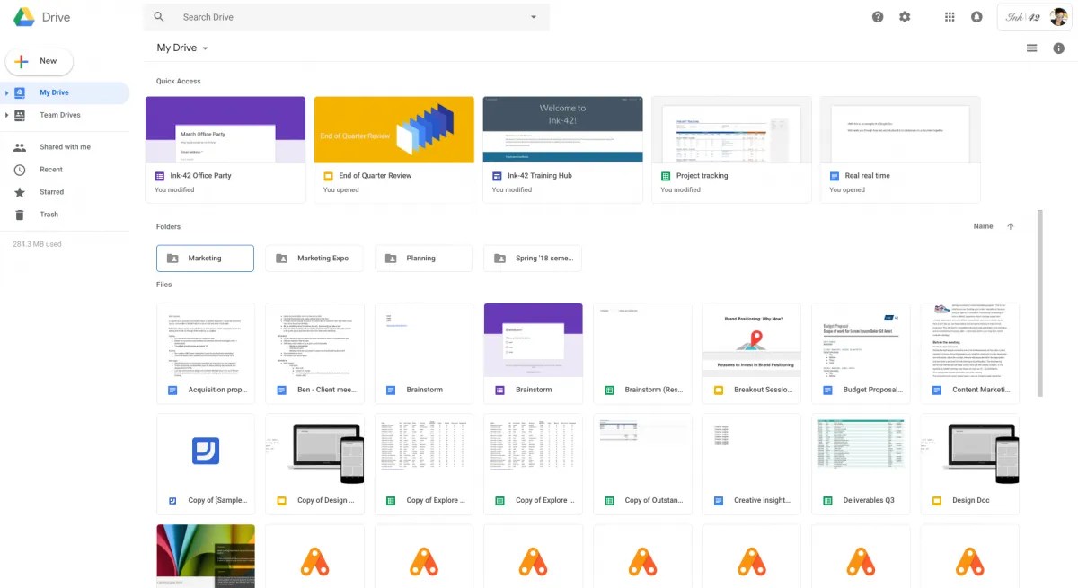Click the New button

[x=39, y=61]
